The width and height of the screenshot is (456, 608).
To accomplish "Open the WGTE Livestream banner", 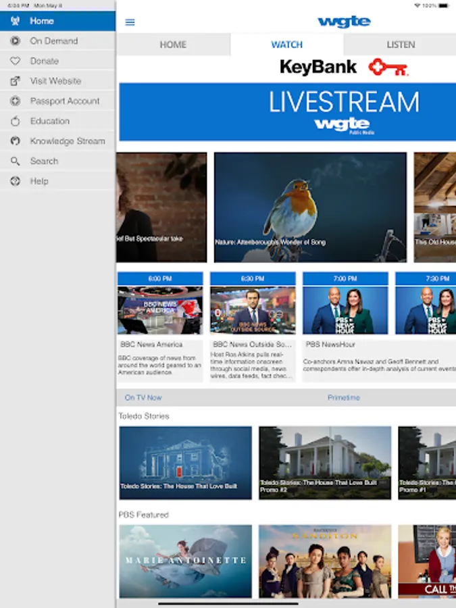I will tap(287, 111).
